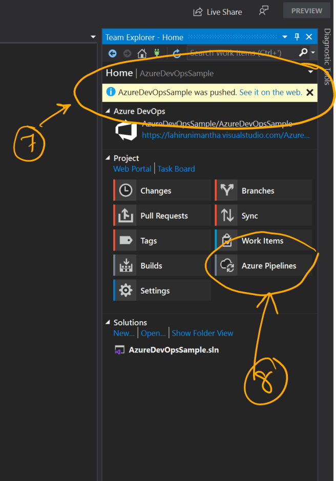Viewport: 336px width, 481px height.
Task: Click the search magnifier icon
Action: (x=302, y=52)
